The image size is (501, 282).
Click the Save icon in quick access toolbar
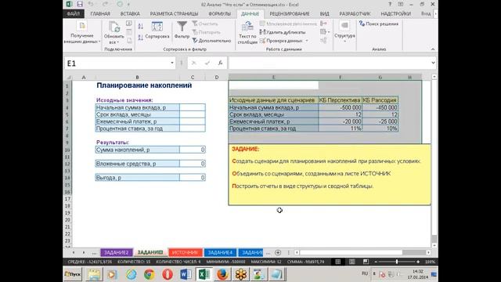[80, 4]
